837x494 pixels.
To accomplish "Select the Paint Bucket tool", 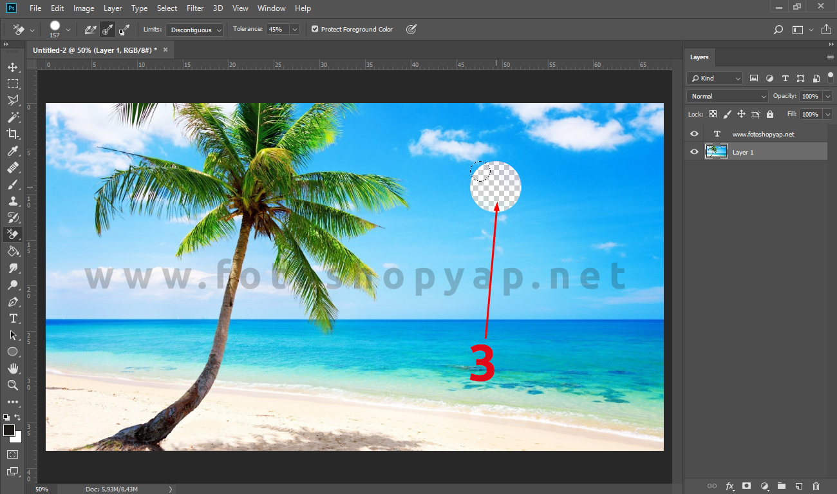I will click(12, 251).
